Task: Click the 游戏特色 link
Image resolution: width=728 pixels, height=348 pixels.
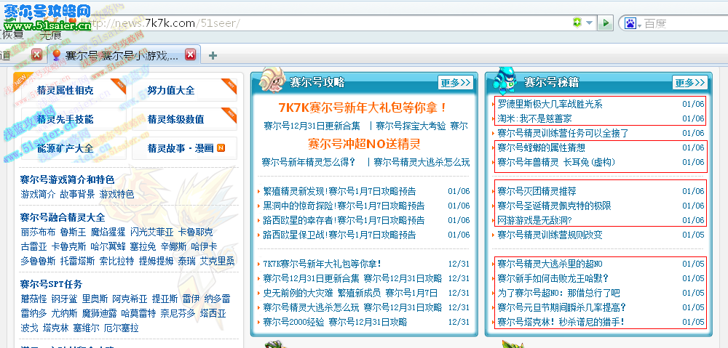Action: click(116, 194)
